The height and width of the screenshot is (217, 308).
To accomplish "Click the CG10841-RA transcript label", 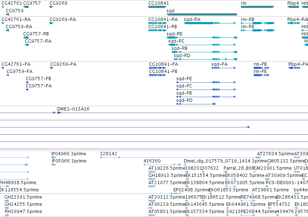I will 163,19.
